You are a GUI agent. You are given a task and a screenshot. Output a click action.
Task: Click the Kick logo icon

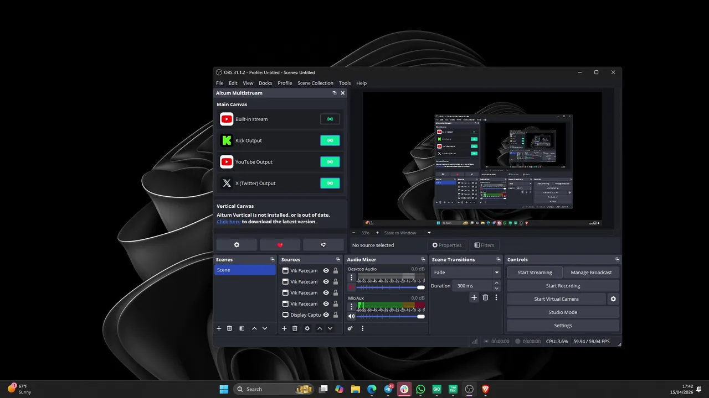[227, 140]
